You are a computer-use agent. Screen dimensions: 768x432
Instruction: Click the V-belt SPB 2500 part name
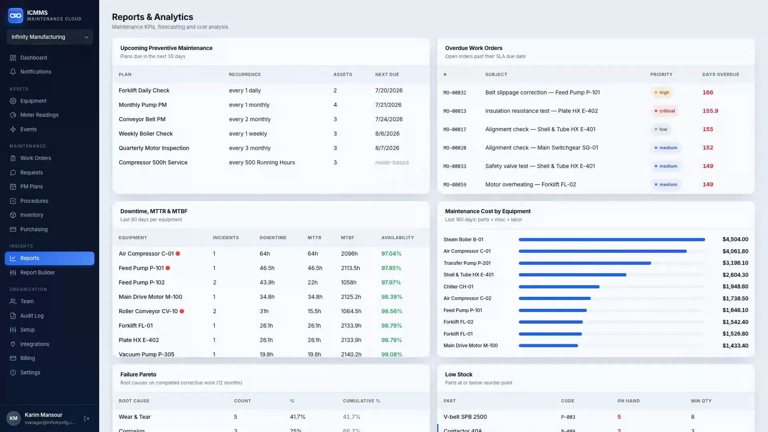465,417
